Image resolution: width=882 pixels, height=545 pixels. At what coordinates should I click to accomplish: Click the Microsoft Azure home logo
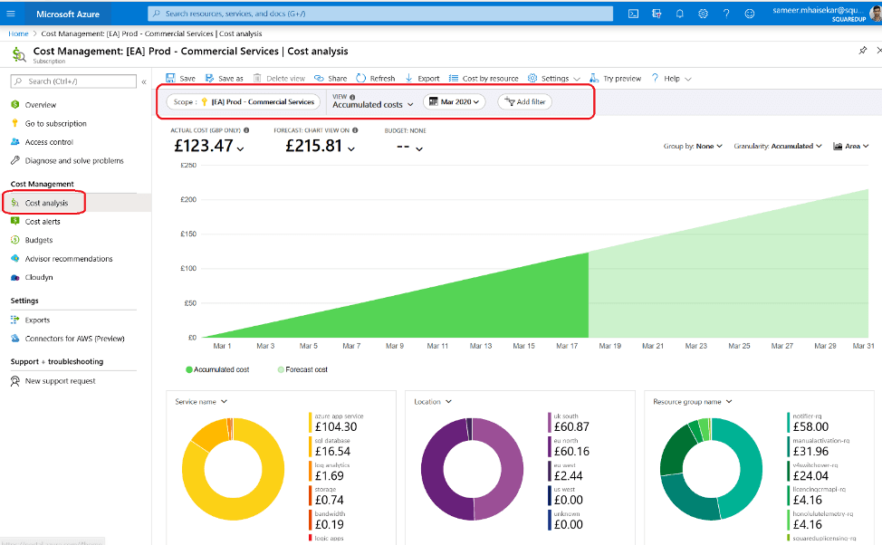pyautogui.click(x=68, y=14)
